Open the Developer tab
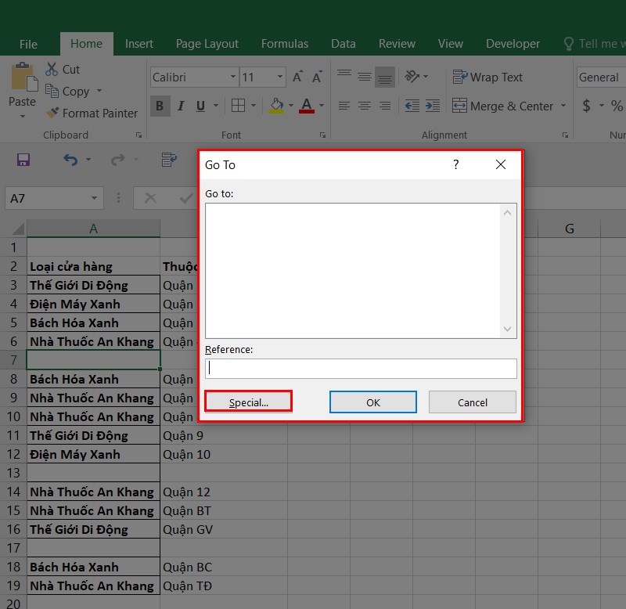This screenshot has width=626, height=609. point(513,44)
